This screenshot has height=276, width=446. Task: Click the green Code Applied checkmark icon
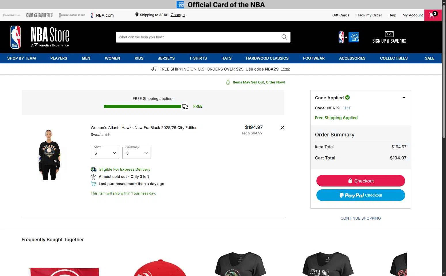pyautogui.click(x=348, y=98)
